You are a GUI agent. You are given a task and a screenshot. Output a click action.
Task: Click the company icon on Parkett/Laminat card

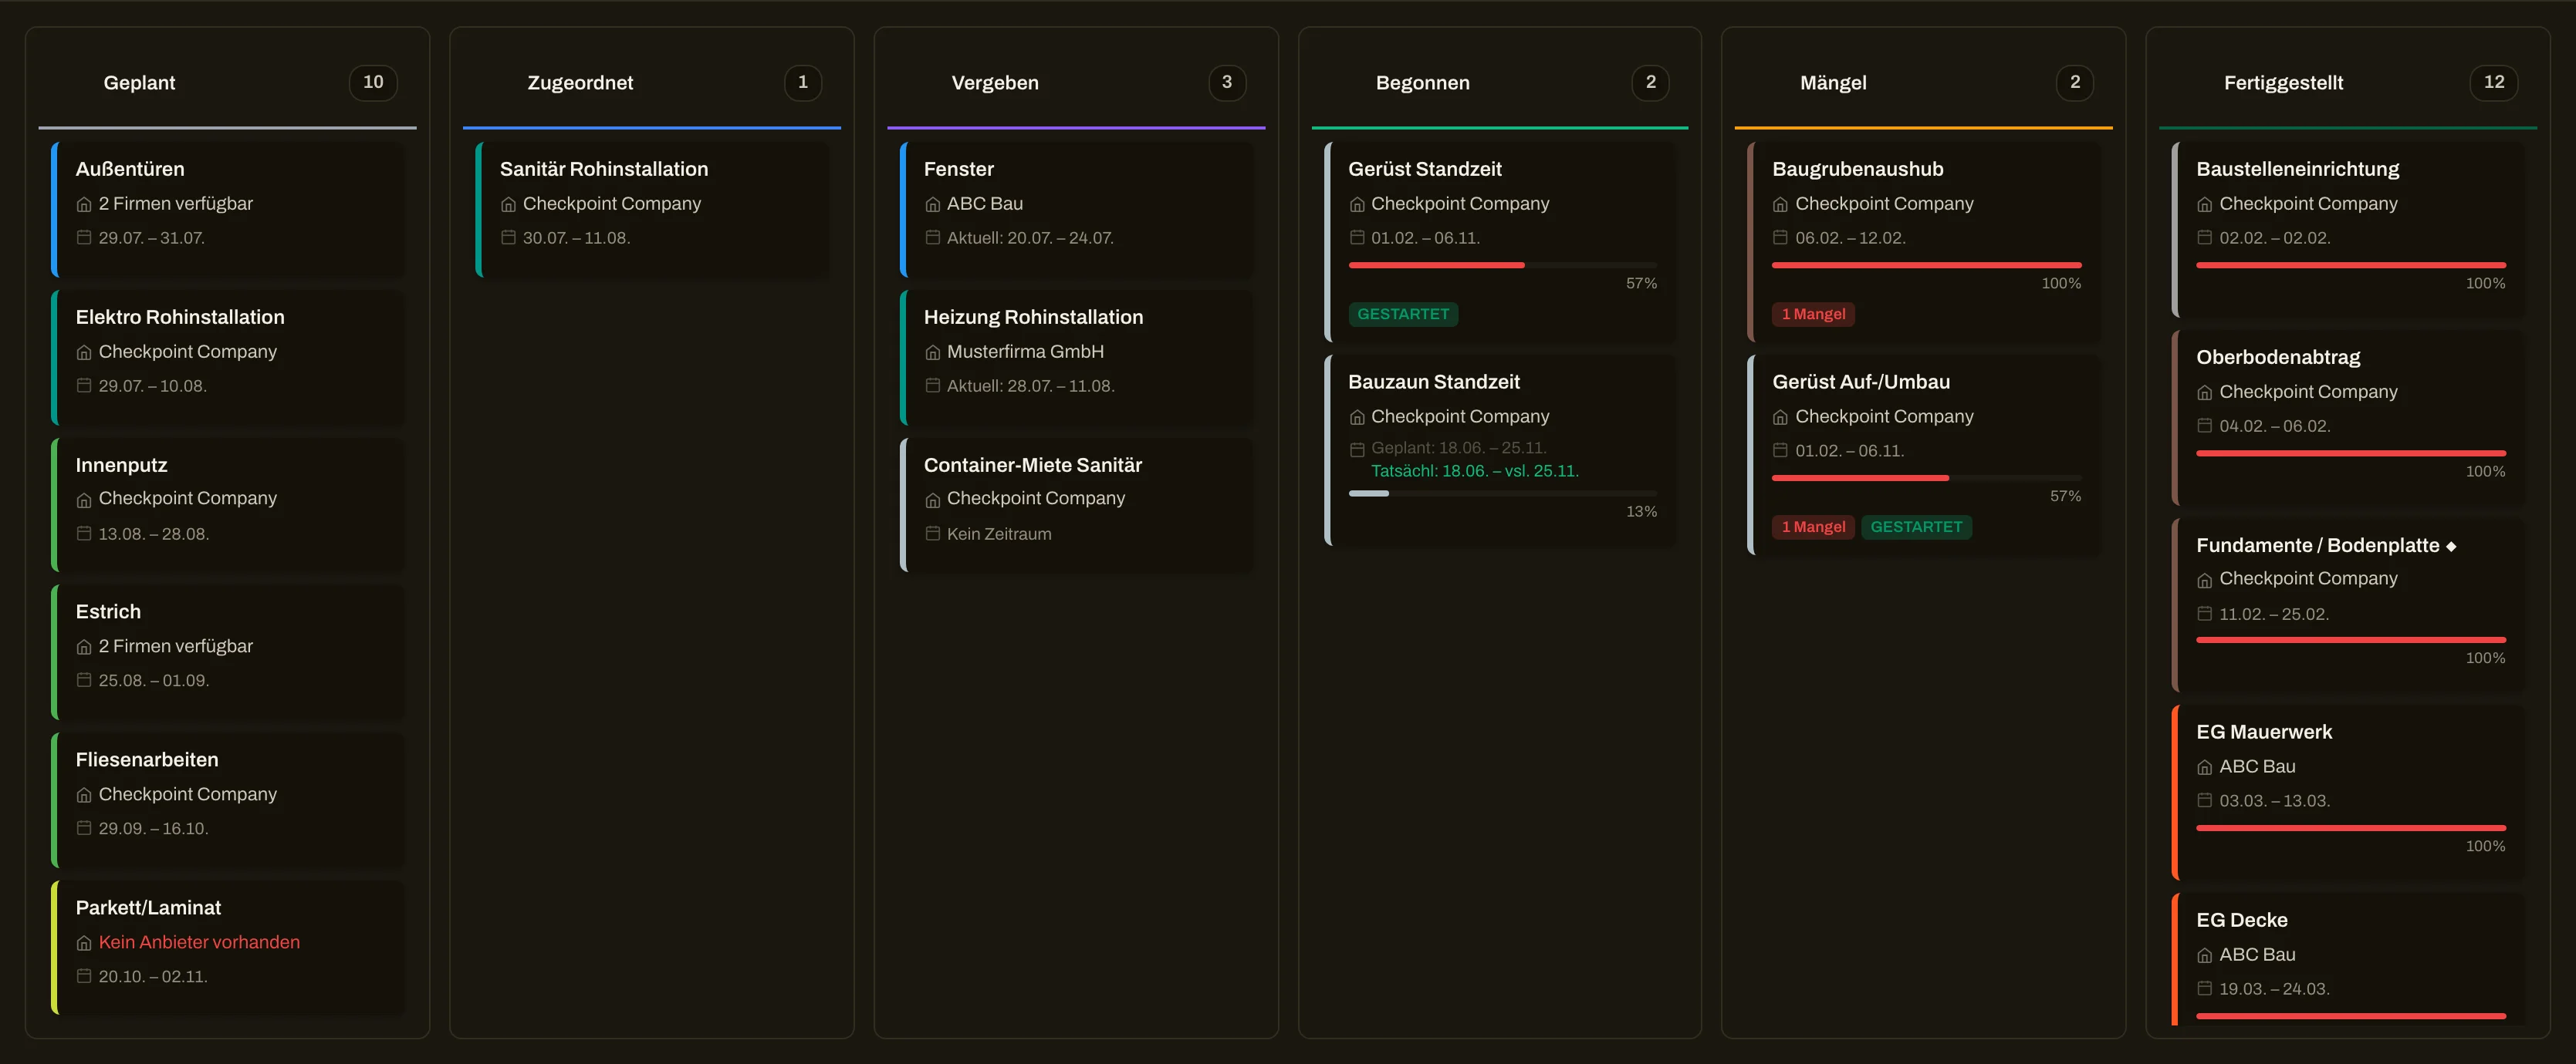pos(84,942)
